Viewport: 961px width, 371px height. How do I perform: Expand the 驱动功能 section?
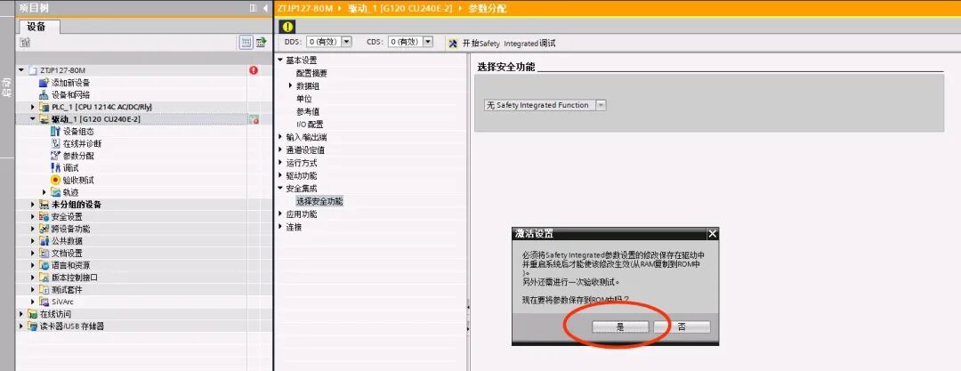(x=280, y=175)
